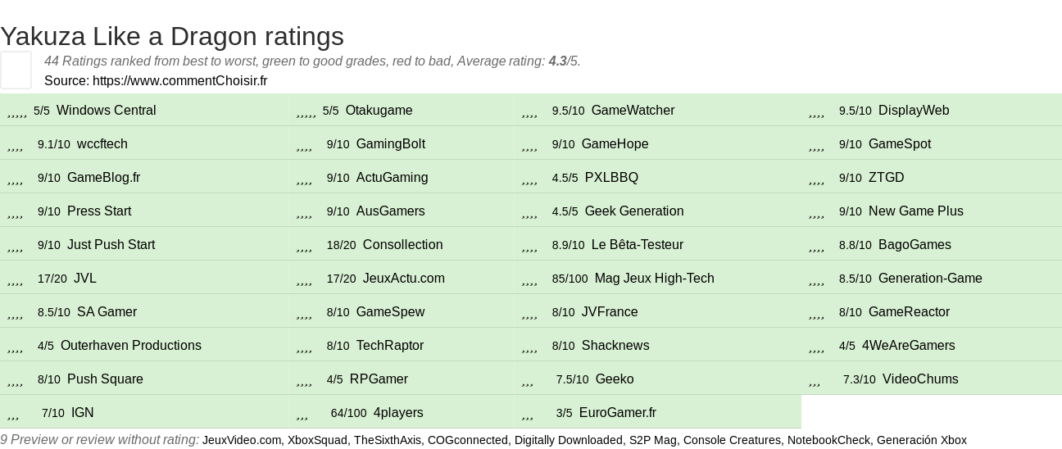Select the Le Bêta-Testeur review
Image resolution: width=1062 pixels, height=449 pixels.
click(638, 245)
